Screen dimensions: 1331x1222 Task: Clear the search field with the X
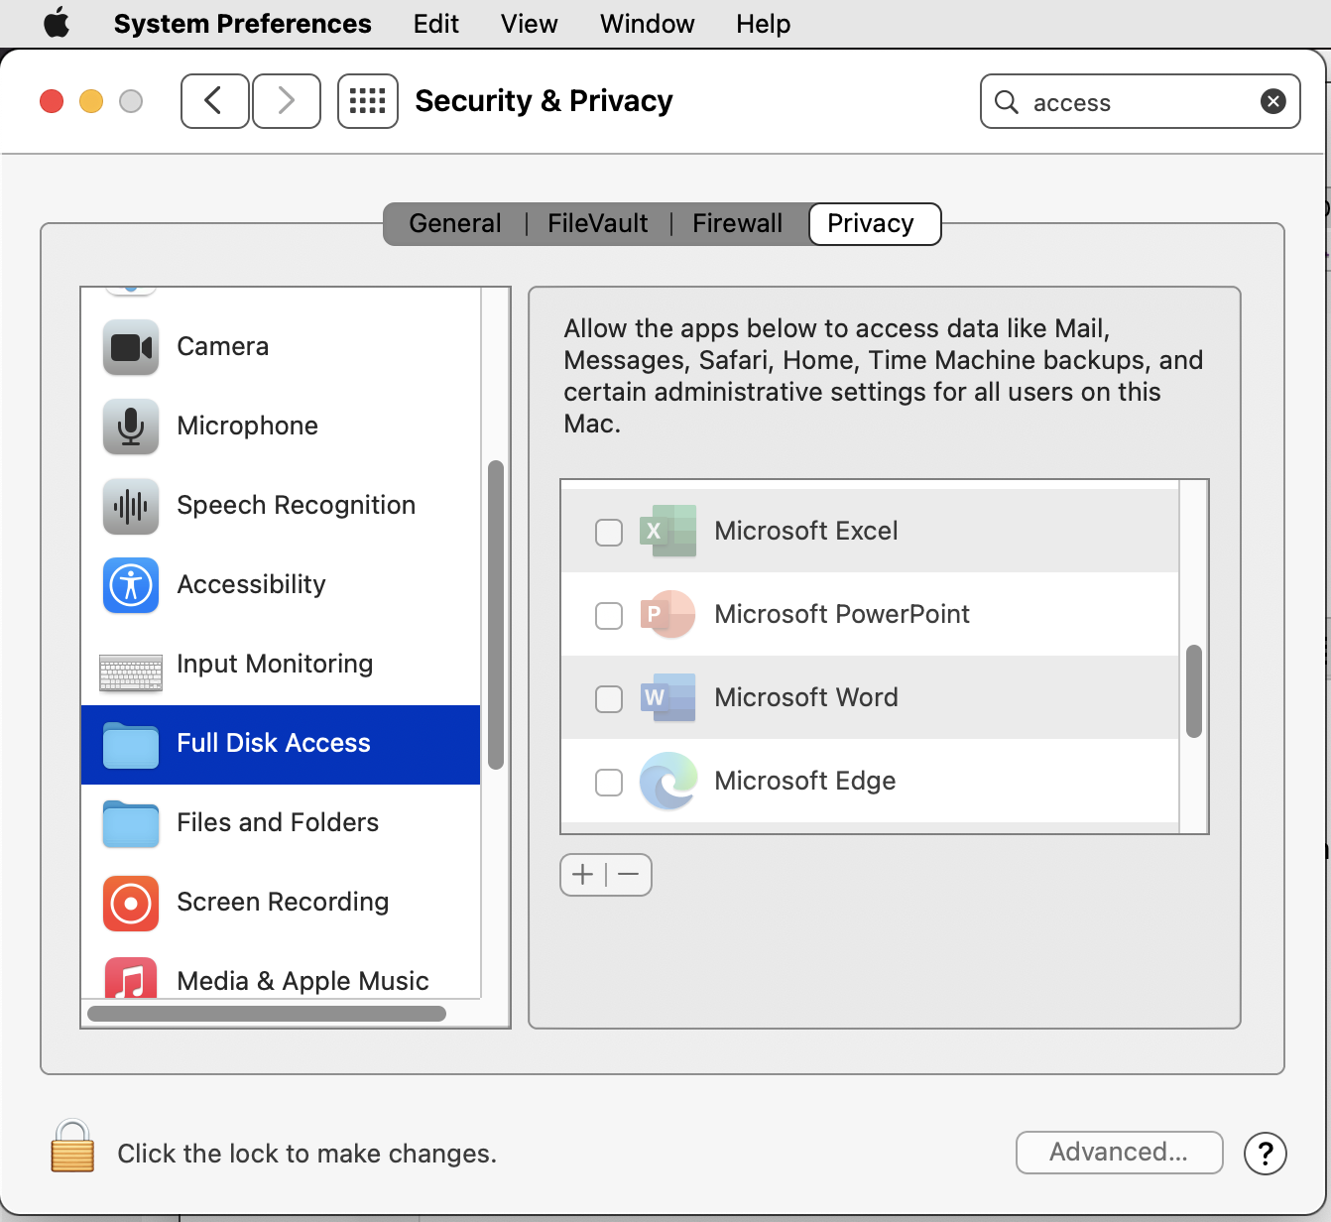pyautogui.click(x=1273, y=101)
